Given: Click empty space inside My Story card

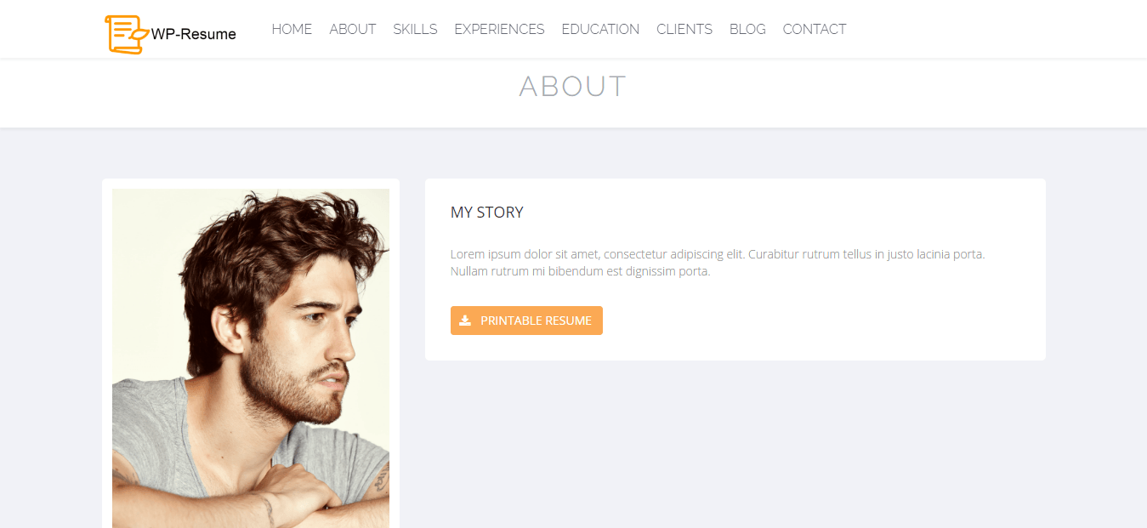Looking at the screenshot, I should pos(816,319).
